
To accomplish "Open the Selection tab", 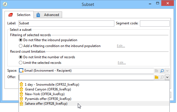I will [19, 15].
